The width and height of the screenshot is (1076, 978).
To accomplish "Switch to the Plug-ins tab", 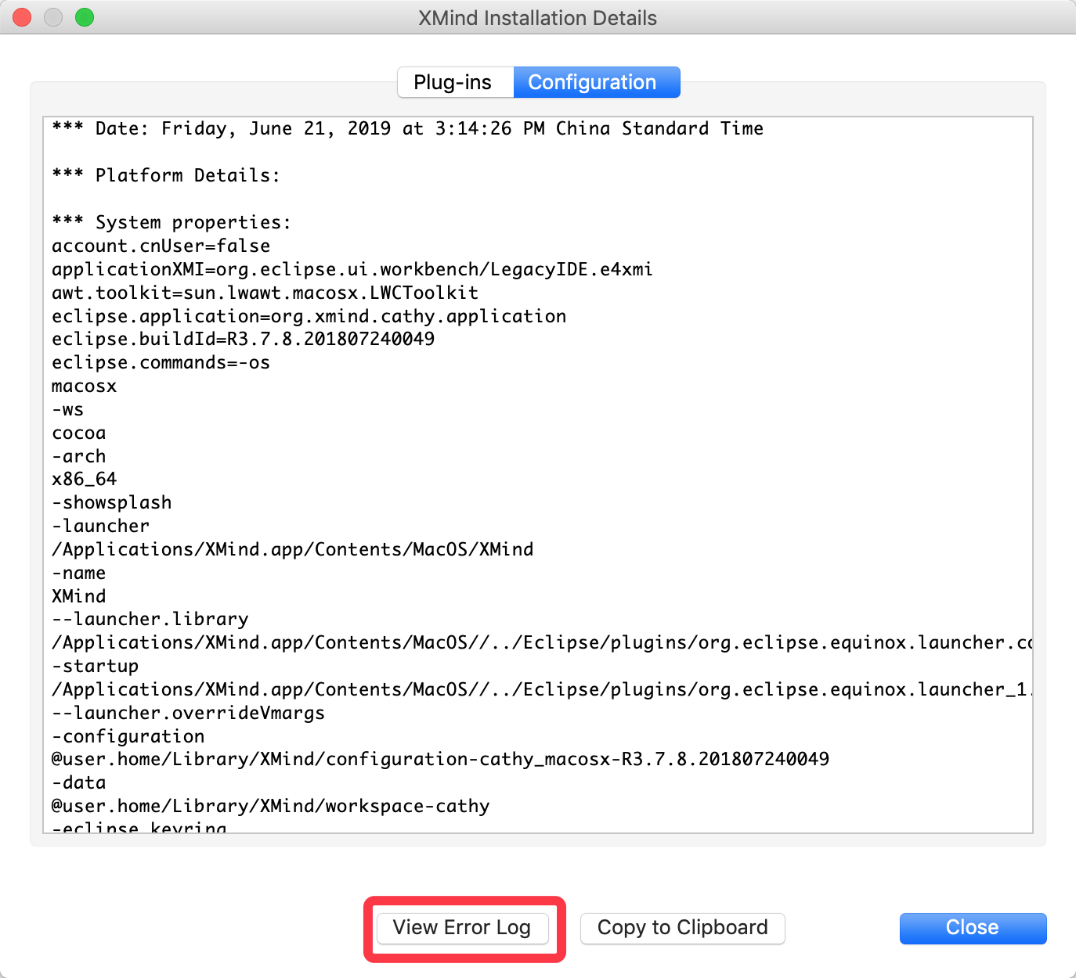I will 456,82.
